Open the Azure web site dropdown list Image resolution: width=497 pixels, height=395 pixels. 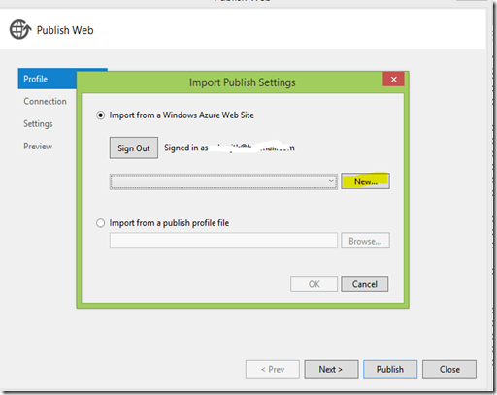(223, 181)
